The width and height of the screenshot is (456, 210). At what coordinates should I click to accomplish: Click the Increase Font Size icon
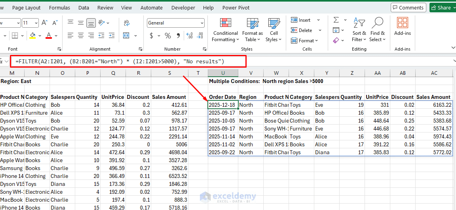click(x=45, y=23)
